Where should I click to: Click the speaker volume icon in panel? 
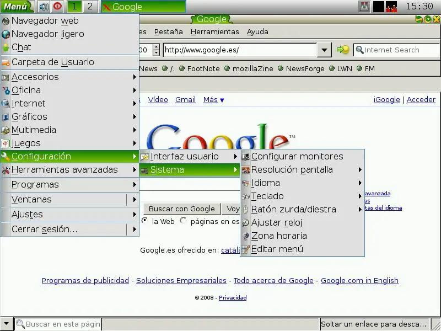(x=44, y=7)
